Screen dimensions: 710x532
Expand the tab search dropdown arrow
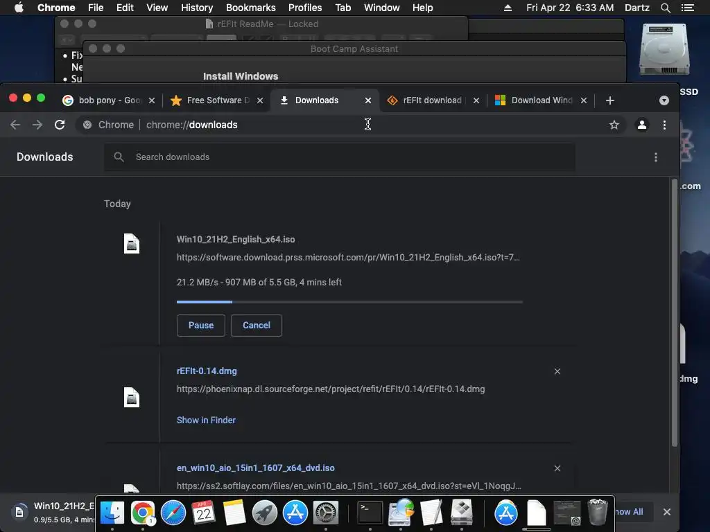point(664,100)
